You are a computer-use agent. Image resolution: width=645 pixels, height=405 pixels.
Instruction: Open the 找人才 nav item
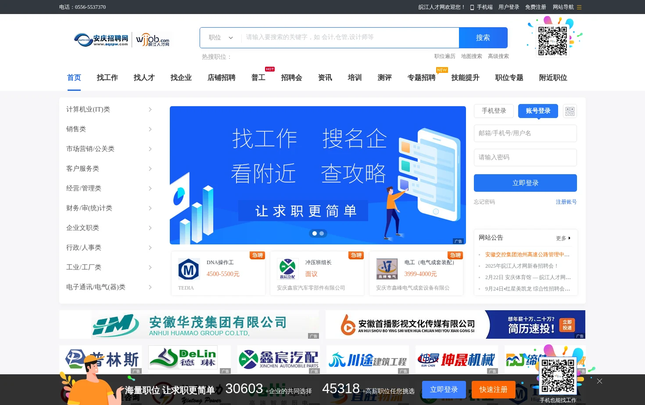coord(144,78)
